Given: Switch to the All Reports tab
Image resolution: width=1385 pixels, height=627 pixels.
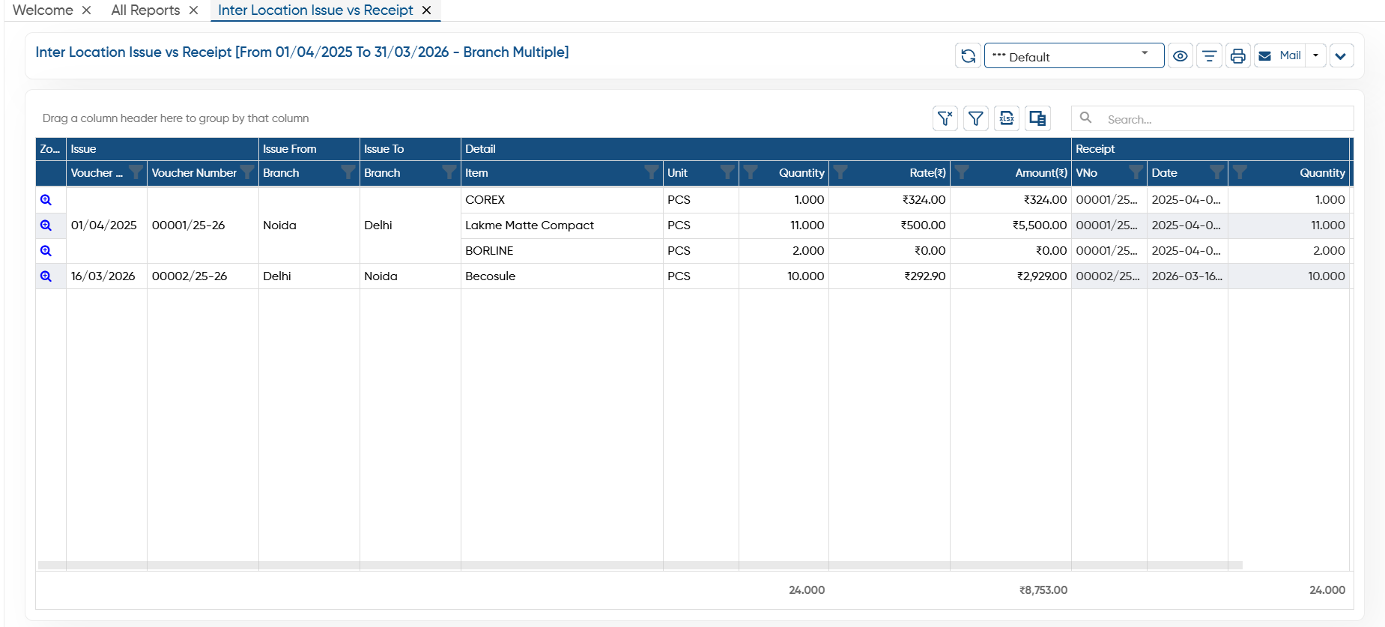Looking at the screenshot, I should 145,10.
